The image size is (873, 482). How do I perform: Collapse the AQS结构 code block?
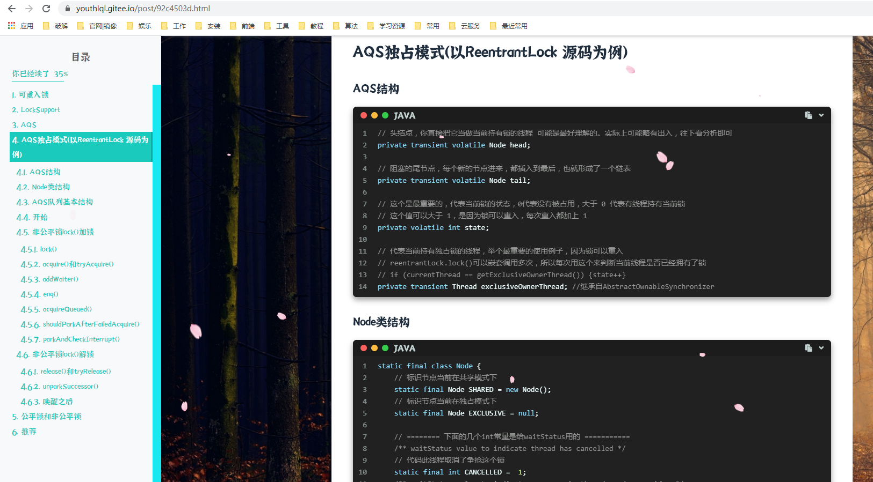[821, 115]
